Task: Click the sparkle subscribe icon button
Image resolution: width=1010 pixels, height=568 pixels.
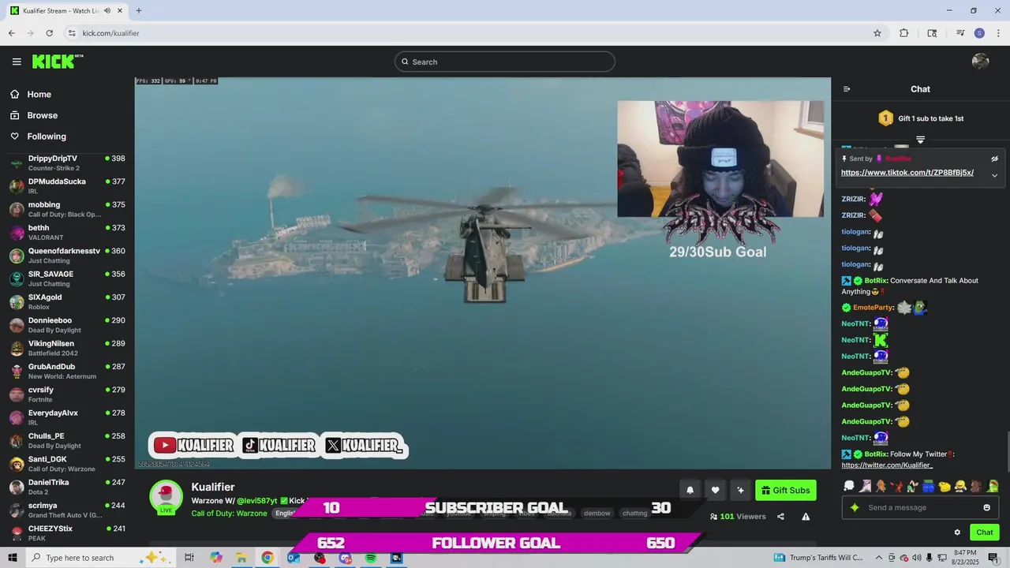Action: click(740, 491)
